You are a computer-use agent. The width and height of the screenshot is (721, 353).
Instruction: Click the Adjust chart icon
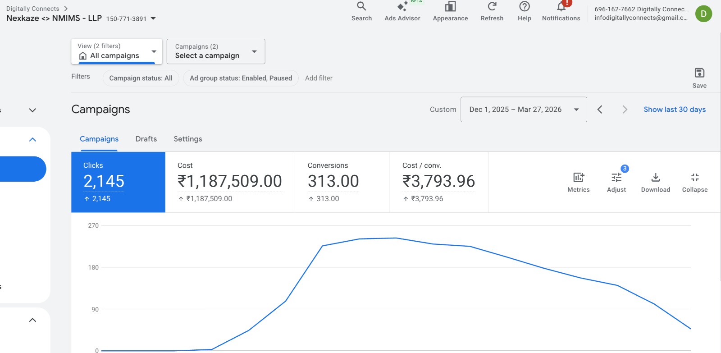click(616, 182)
